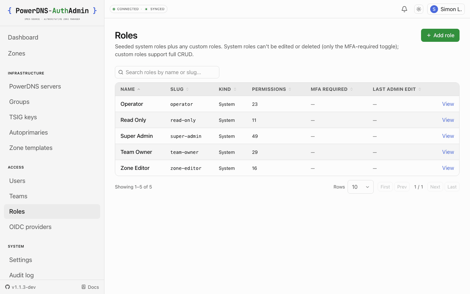
Task: Open Teams in the sidebar
Action: click(52, 196)
